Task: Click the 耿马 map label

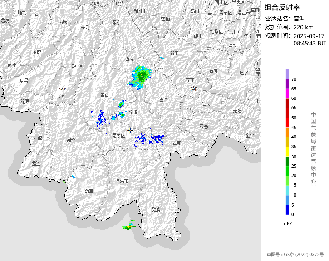Action: coord(24,80)
